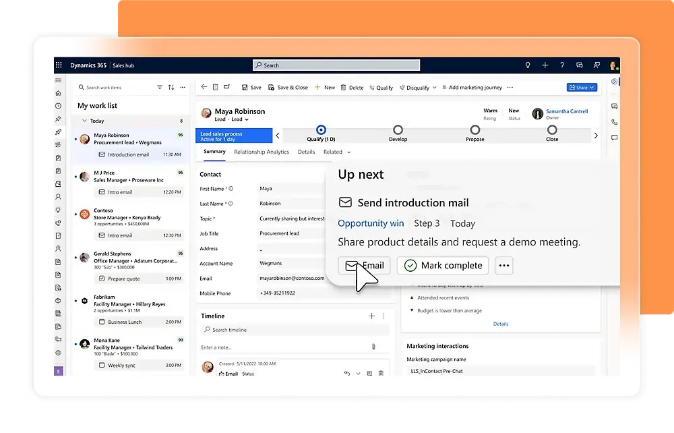Click Mark complete button
674x433 pixels.
tap(443, 265)
